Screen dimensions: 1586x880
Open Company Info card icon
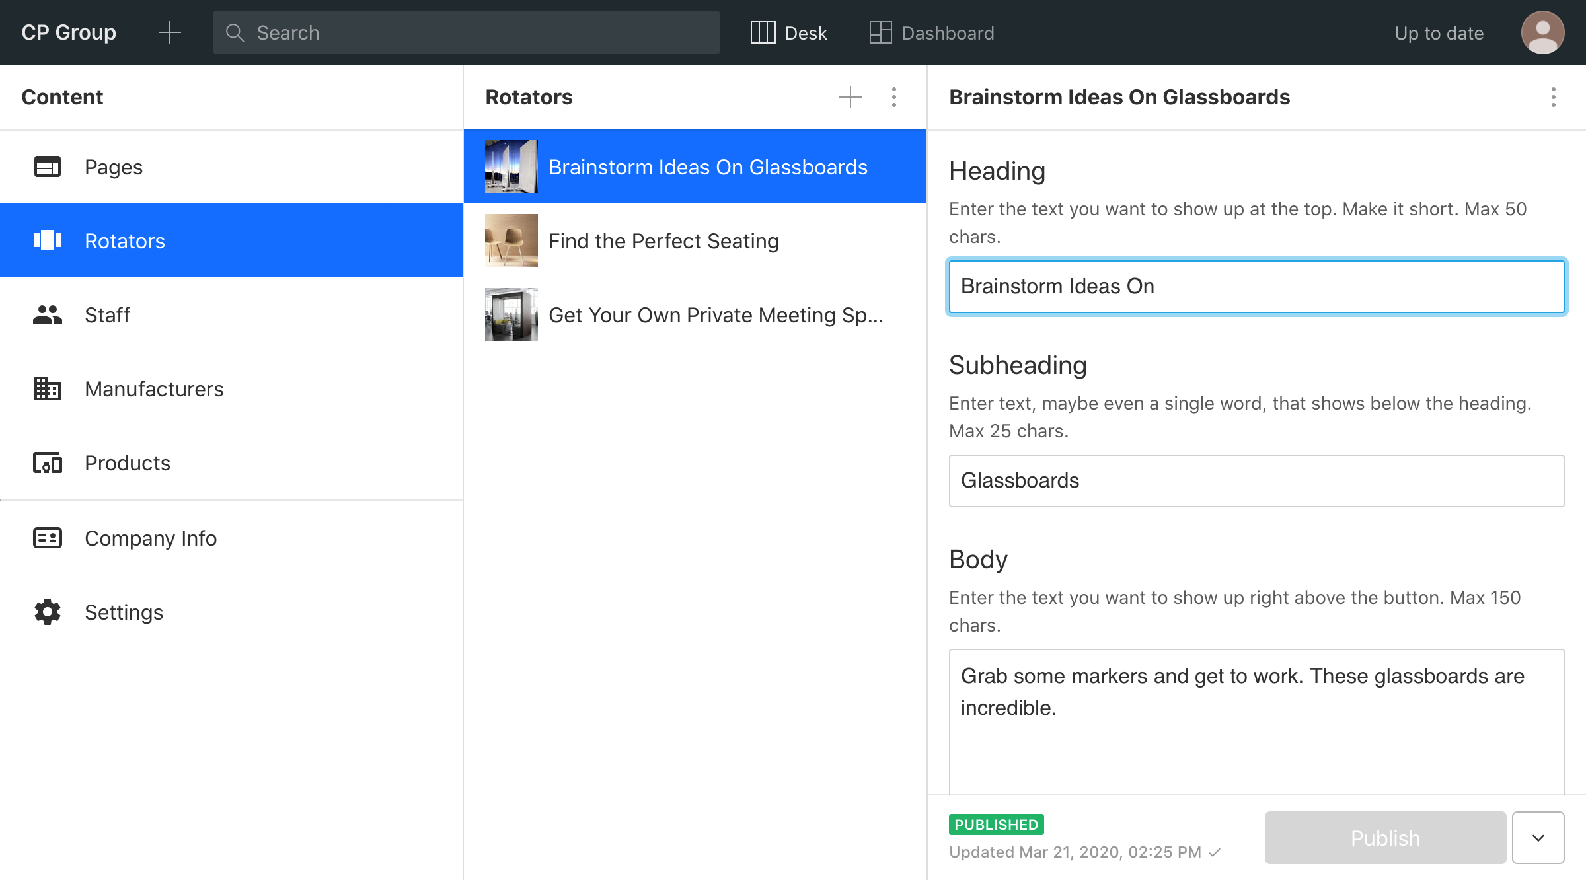coord(48,538)
